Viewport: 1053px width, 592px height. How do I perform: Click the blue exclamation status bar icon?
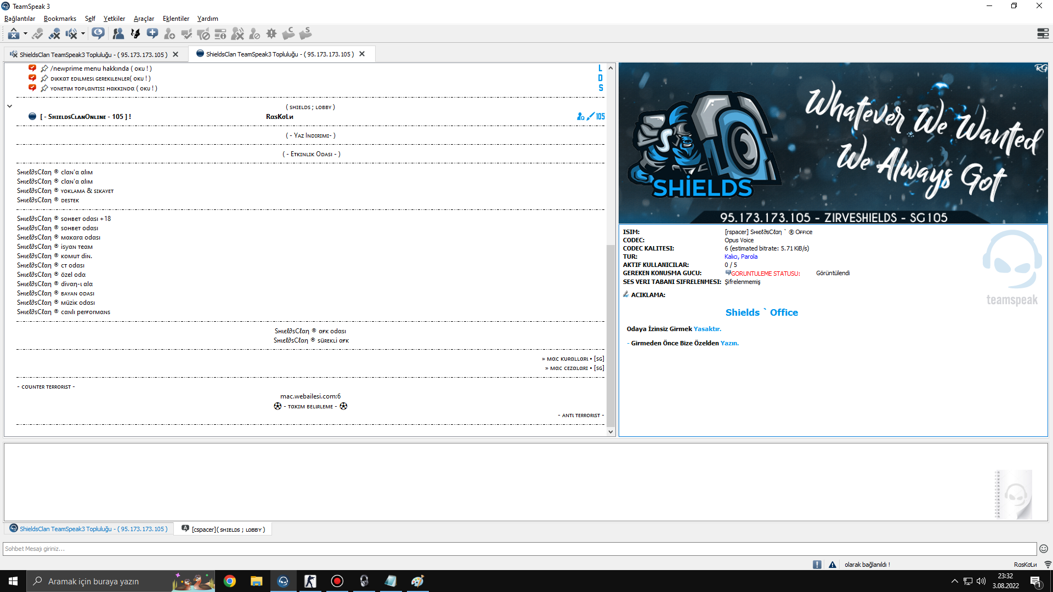[817, 565]
